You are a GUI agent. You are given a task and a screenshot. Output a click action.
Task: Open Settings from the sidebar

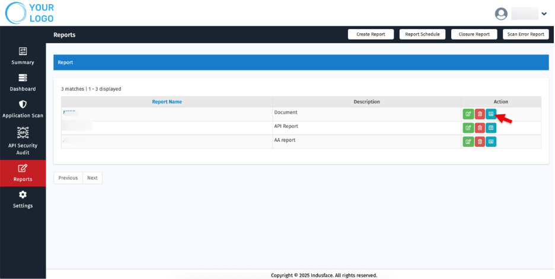tap(23, 200)
